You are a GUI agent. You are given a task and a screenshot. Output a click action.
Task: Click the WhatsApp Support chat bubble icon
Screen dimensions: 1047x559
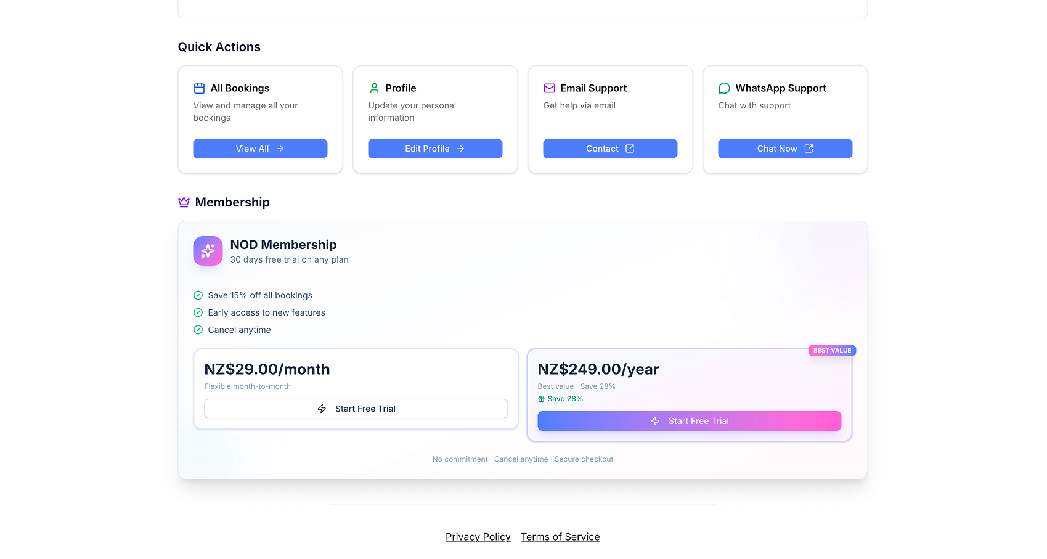point(724,88)
